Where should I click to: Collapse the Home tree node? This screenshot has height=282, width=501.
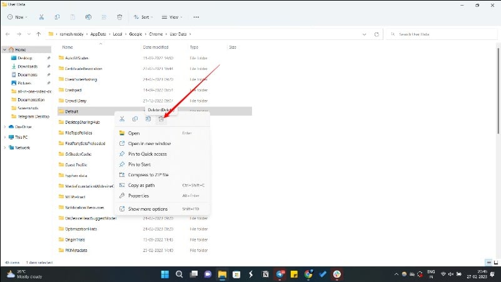pos(5,50)
